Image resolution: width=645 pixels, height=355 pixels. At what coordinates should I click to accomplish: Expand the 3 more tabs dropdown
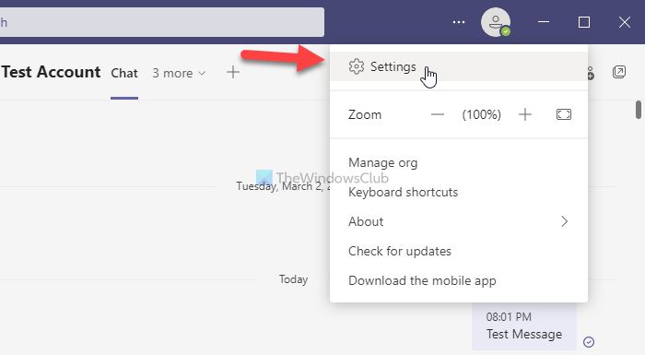pyautogui.click(x=179, y=74)
